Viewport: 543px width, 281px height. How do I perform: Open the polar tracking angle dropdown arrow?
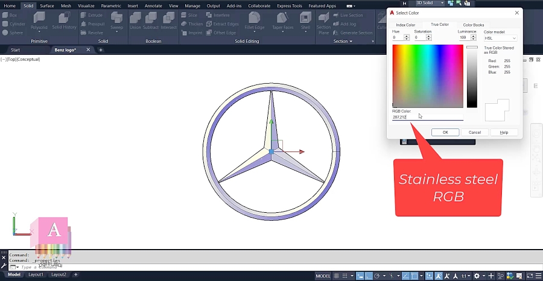tap(384, 276)
